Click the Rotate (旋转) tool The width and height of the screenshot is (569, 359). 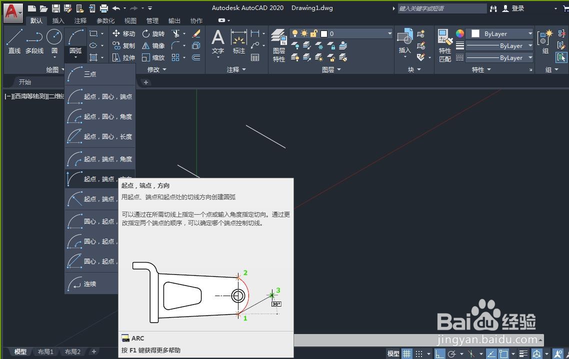point(153,33)
